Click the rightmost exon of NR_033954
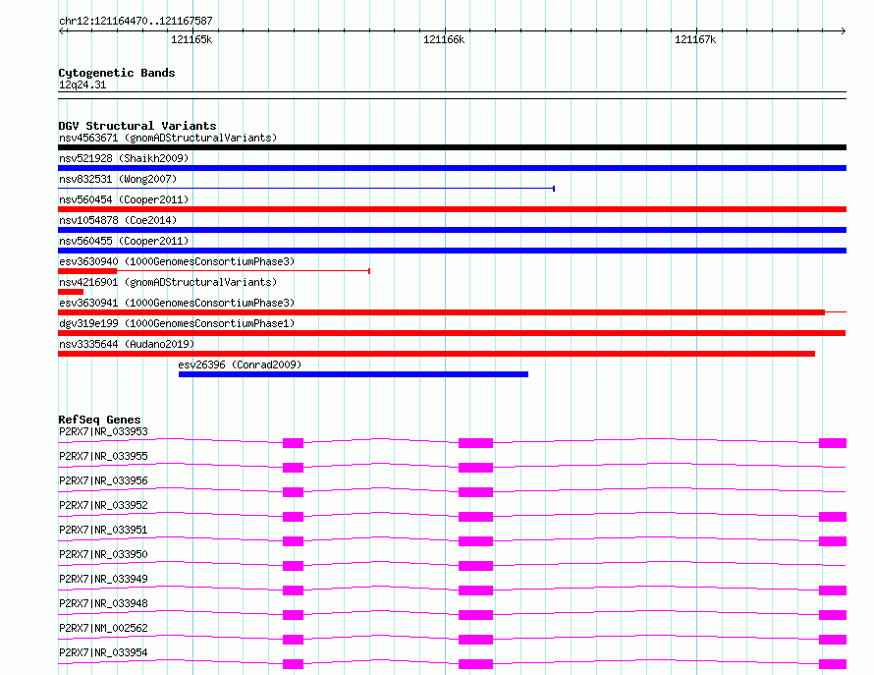Viewport: 874px width, 675px height. point(833,664)
